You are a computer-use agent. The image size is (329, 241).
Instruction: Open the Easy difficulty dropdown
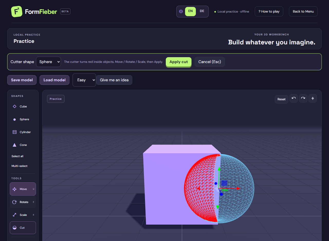click(x=84, y=80)
